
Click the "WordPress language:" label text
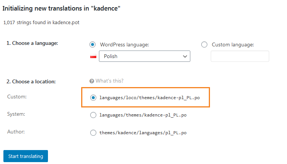124,45
